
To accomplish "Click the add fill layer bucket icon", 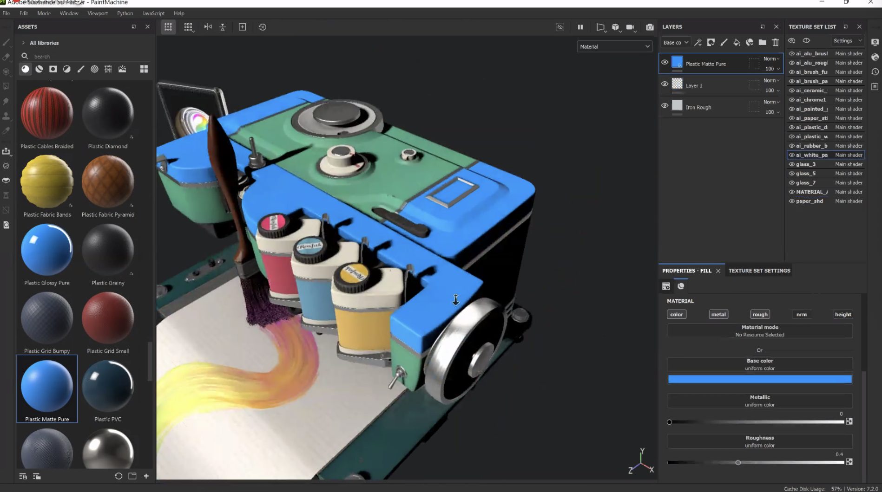I will 737,43.
